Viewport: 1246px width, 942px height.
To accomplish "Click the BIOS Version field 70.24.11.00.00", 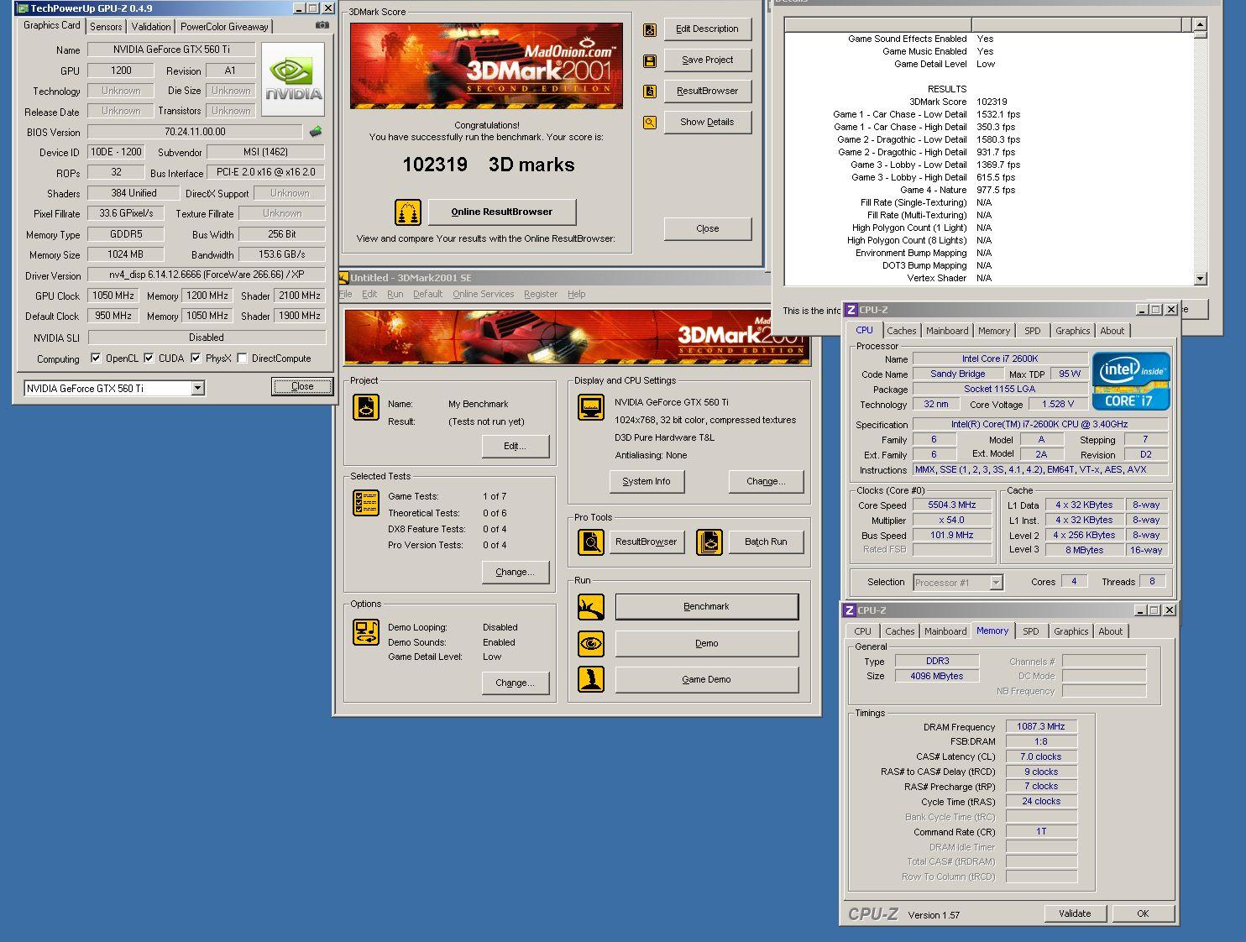I will tap(195, 132).
